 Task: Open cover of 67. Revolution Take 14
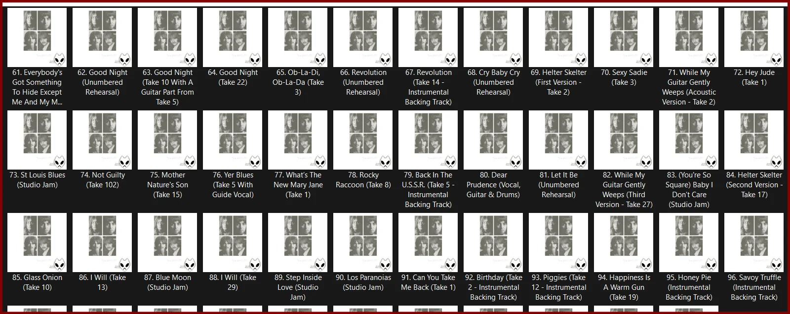tap(428, 37)
